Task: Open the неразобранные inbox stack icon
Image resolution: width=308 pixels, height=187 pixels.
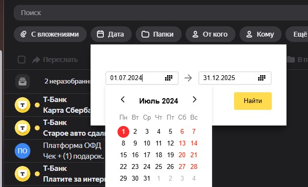Action: coord(23,81)
